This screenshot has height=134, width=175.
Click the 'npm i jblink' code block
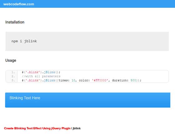(x=87, y=41)
